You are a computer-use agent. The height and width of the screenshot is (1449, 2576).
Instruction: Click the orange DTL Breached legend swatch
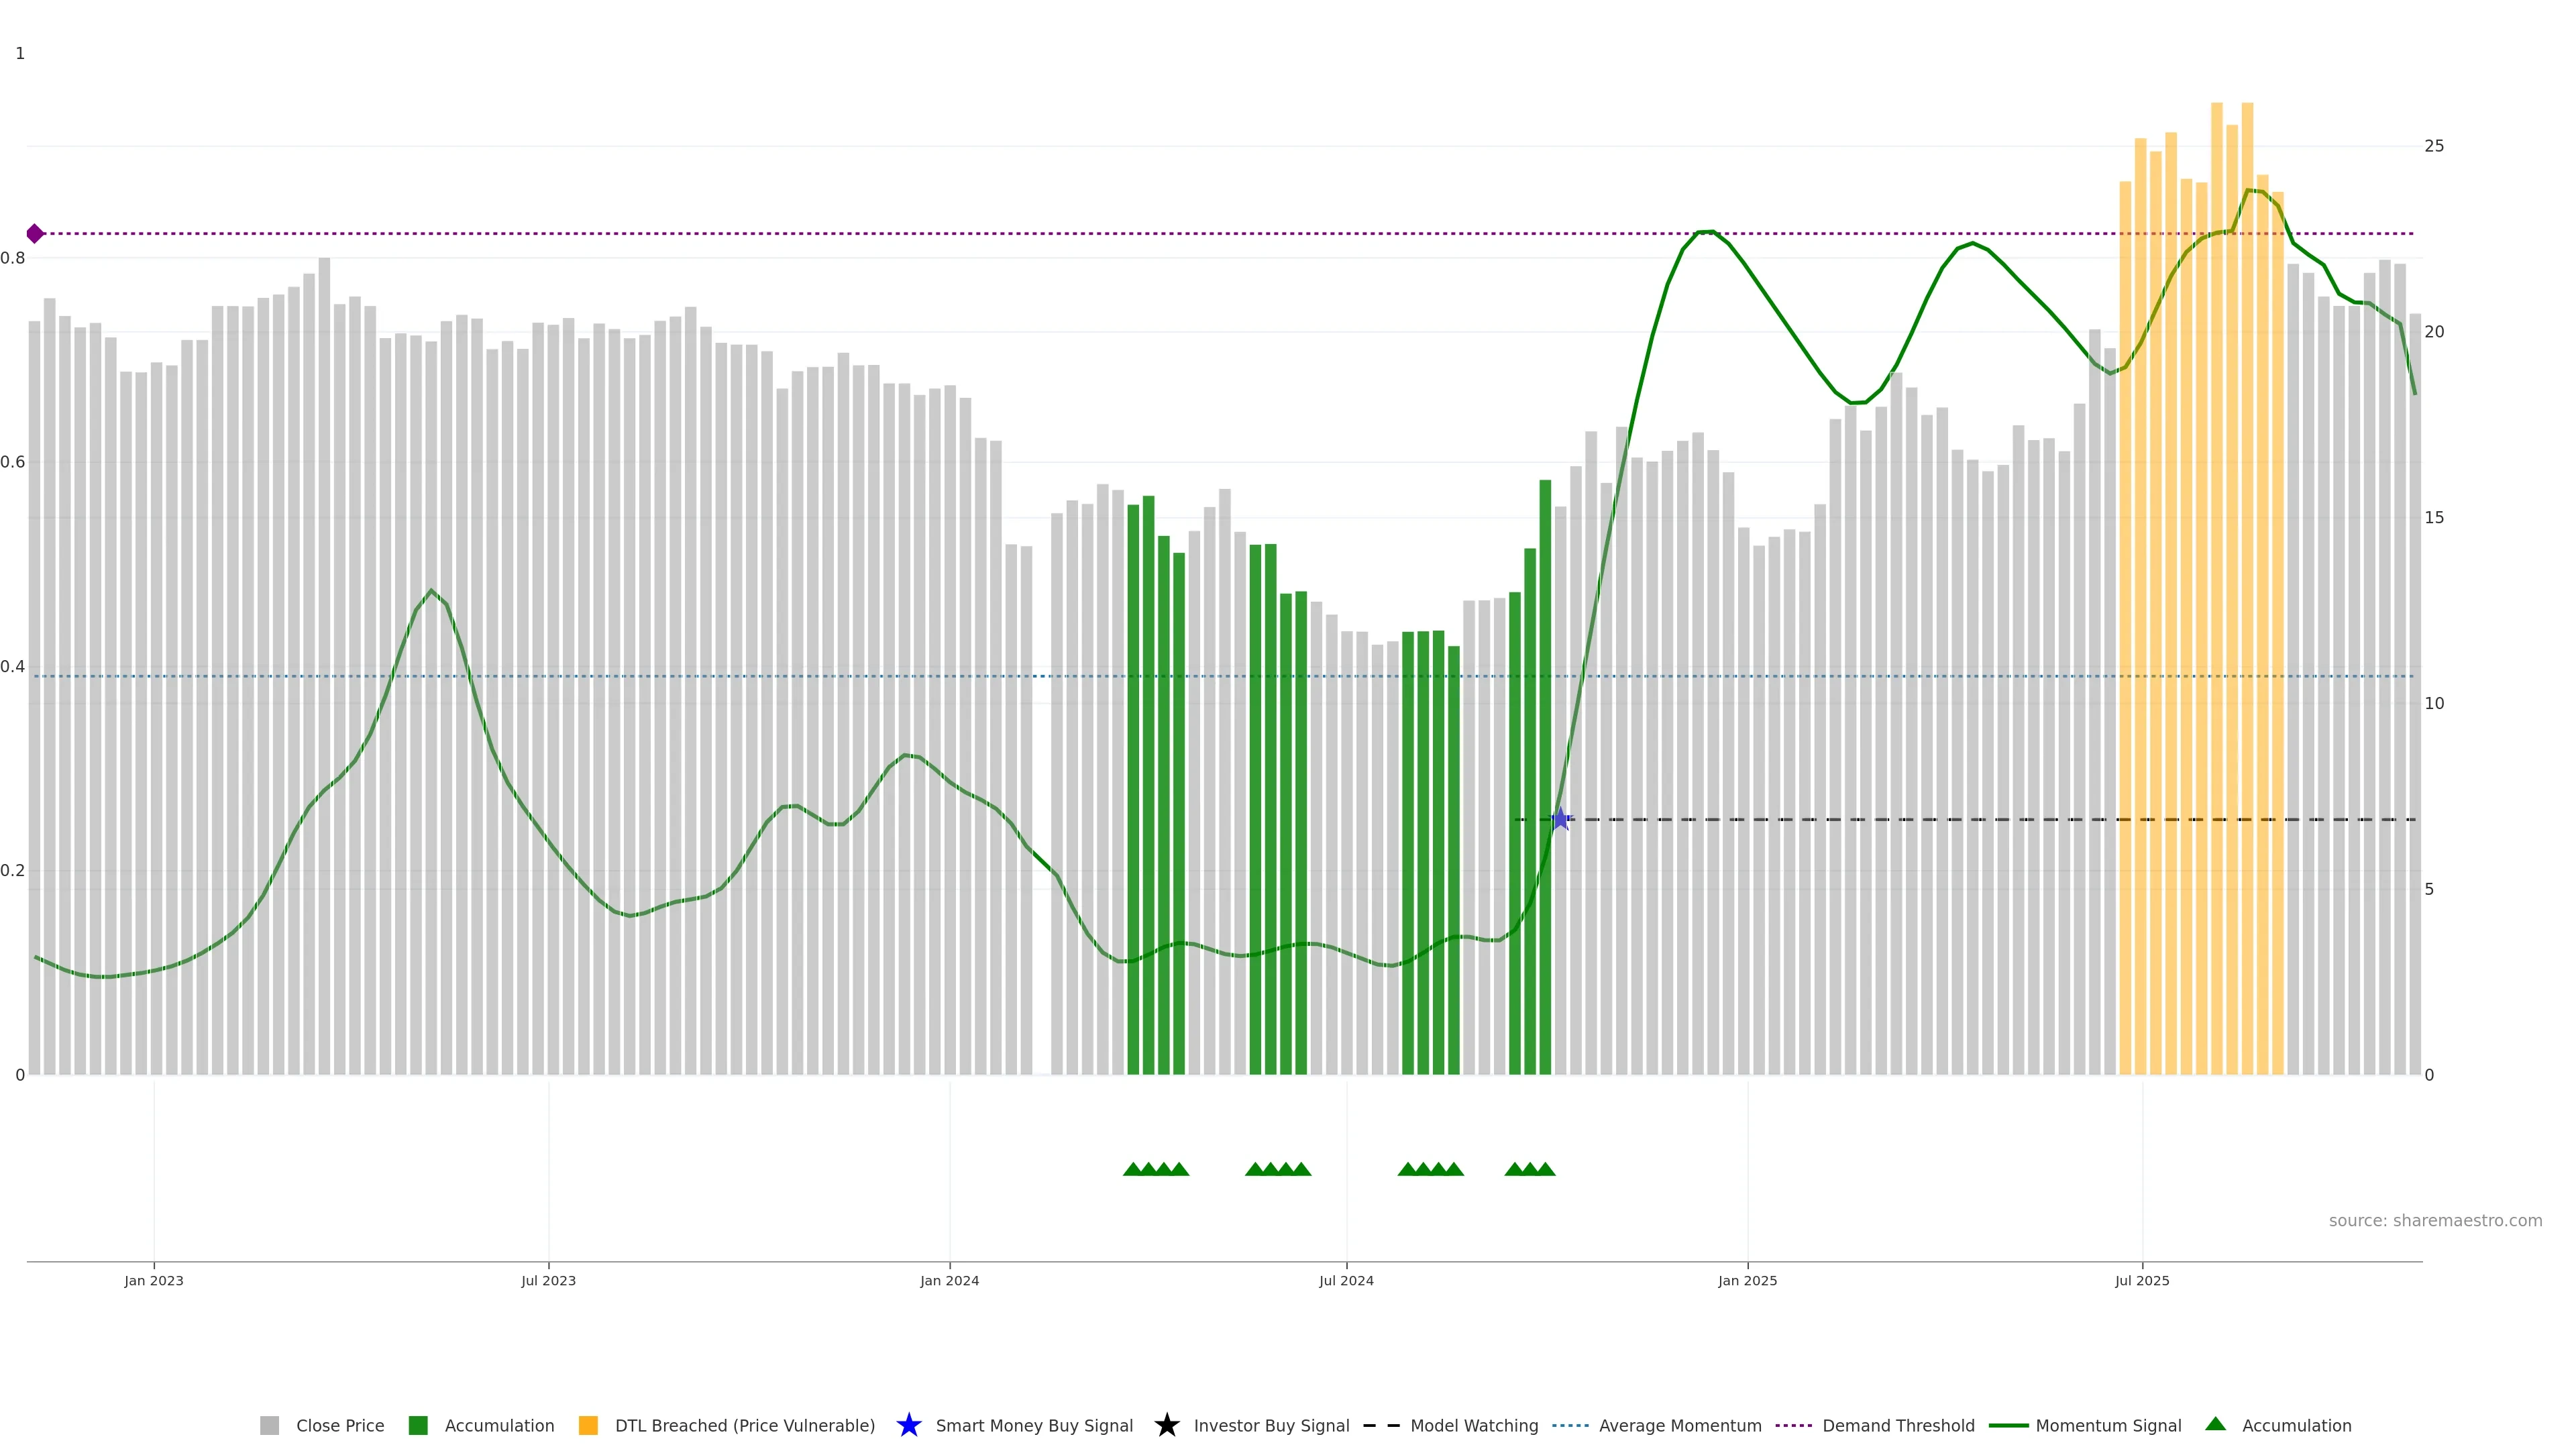[588, 1425]
